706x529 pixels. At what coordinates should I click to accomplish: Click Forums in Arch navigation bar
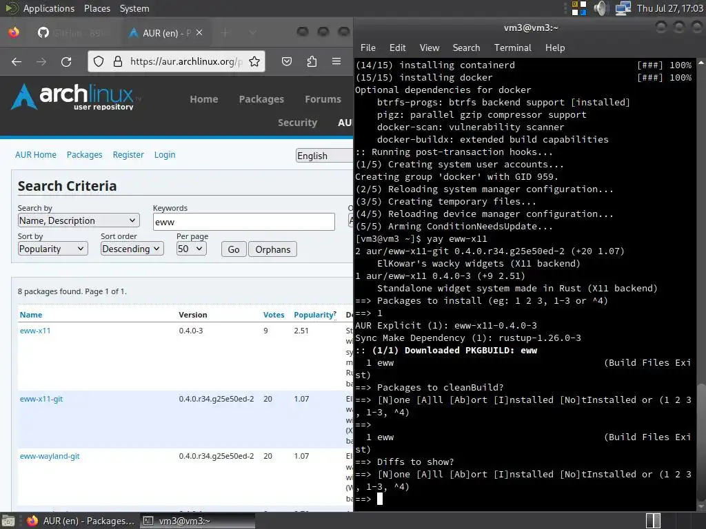point(323,99)
